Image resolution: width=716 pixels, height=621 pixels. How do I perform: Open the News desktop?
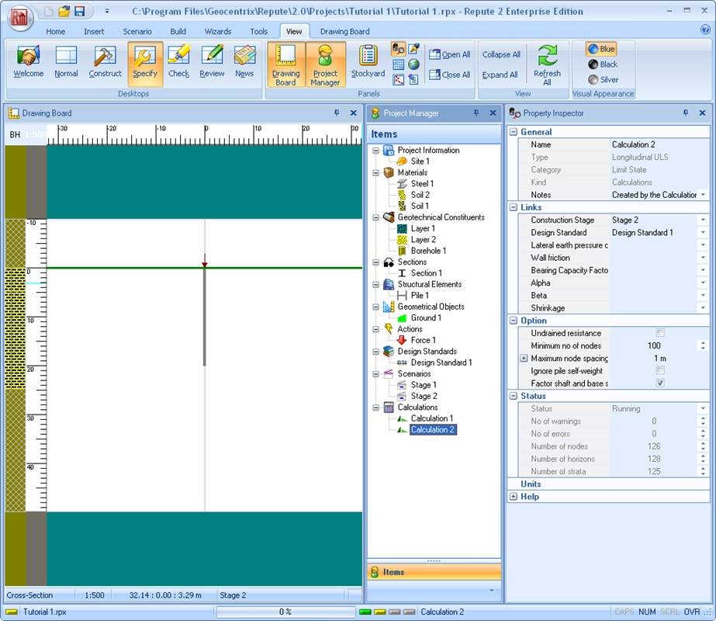(245, 64)
